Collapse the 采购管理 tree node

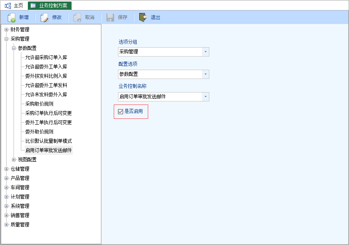(x=7, y=39)
